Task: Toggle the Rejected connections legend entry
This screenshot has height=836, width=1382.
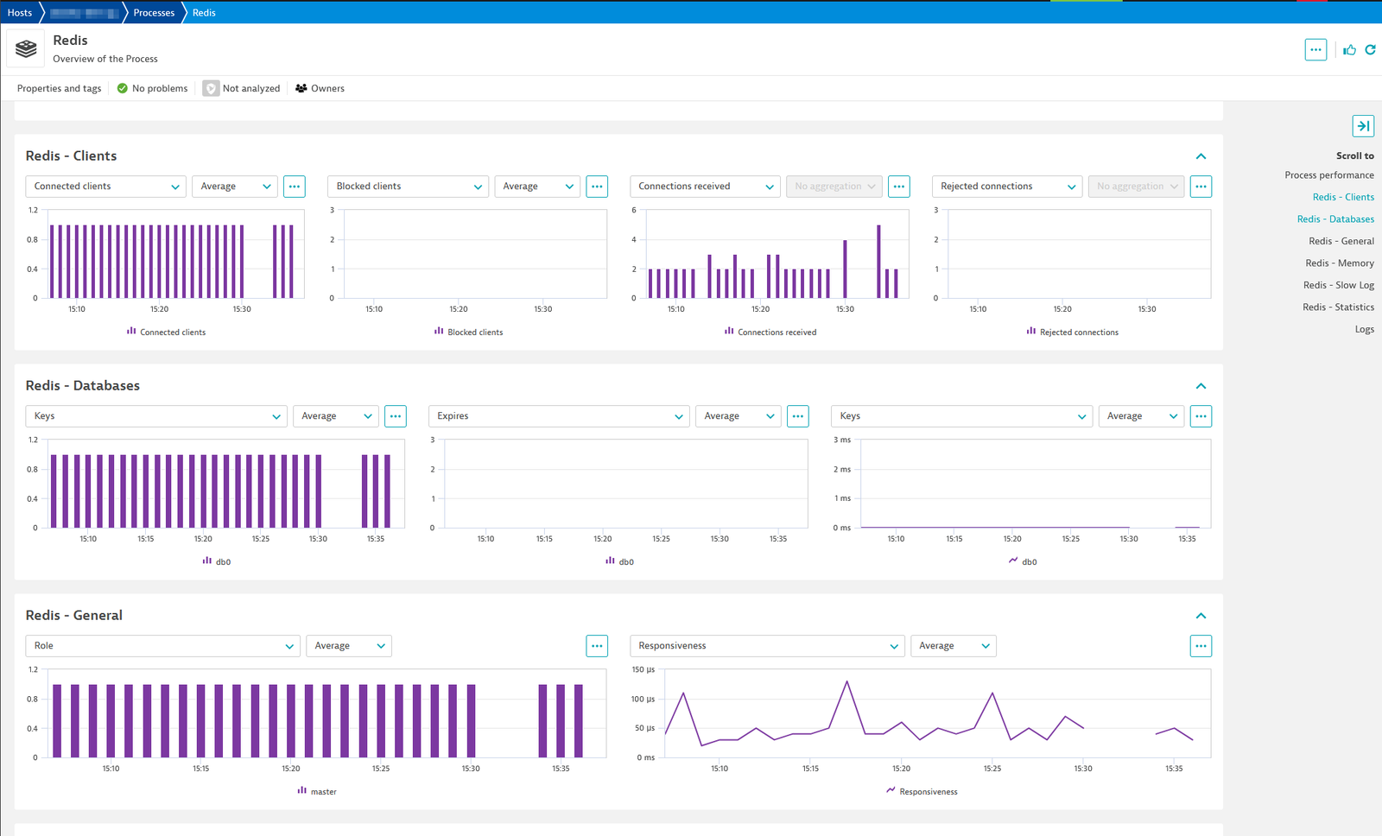Action: [1072, 332]
